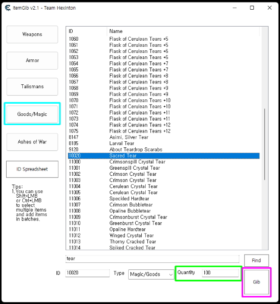Image resolution: width=280 pixels, height=304 pixels.
Task: Open the ID Spreadsheet
Action: click(32, 169)
